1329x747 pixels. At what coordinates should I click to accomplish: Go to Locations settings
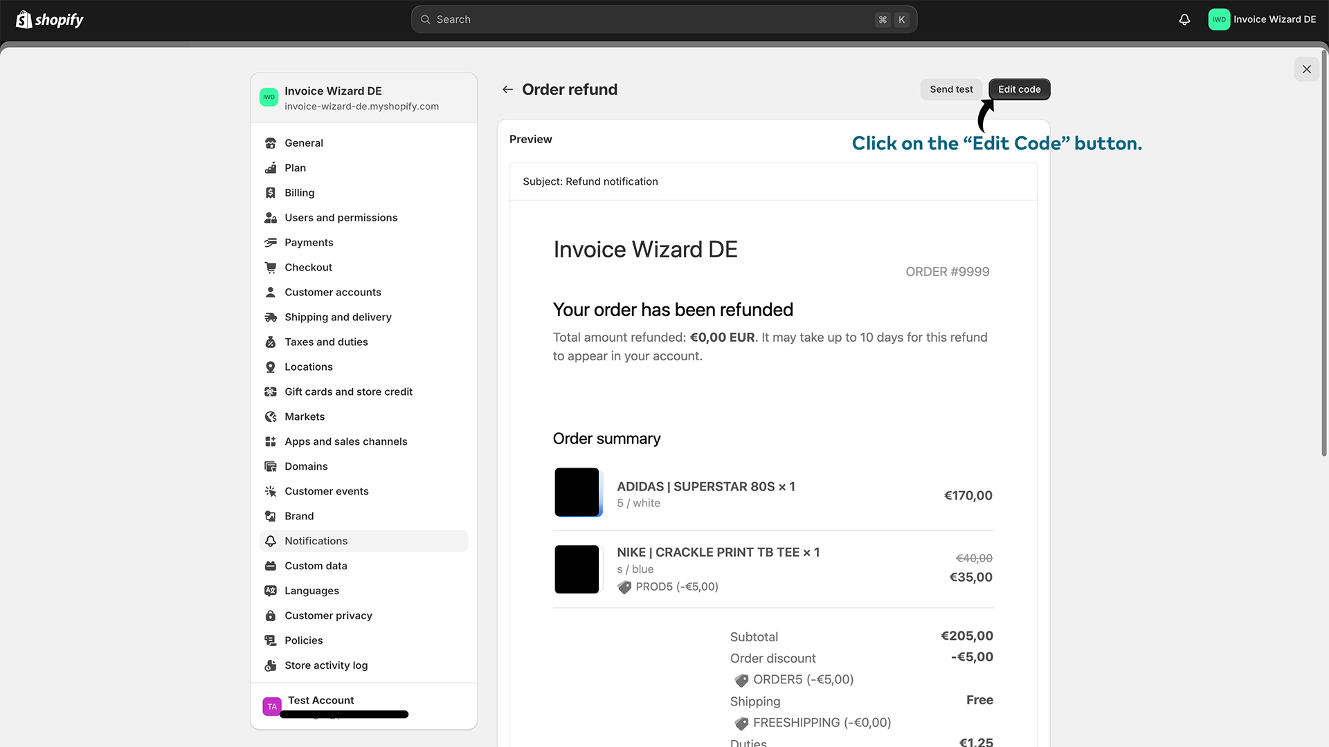363,367
